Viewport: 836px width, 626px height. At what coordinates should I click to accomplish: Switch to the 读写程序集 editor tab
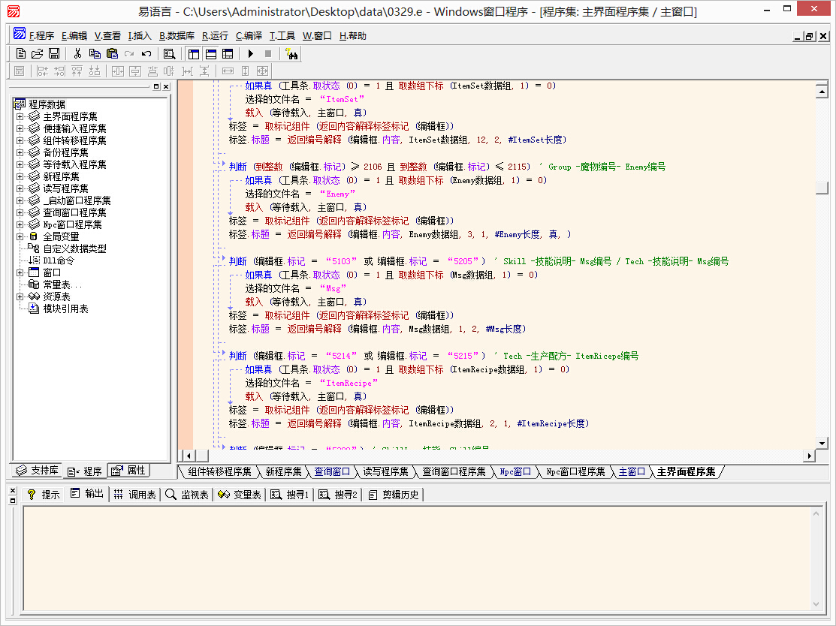coord(387,471)
